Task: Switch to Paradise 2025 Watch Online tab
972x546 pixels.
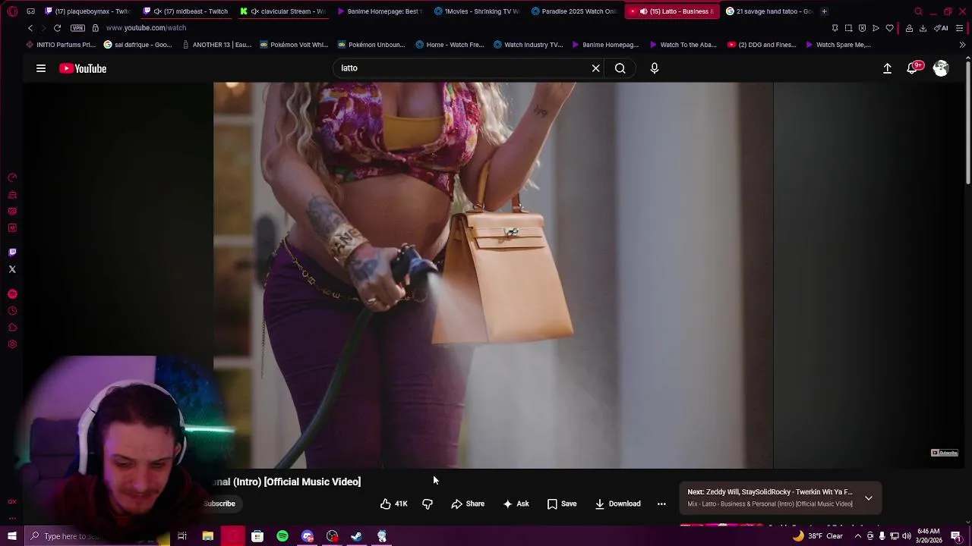Action: (x=574, y=11)
